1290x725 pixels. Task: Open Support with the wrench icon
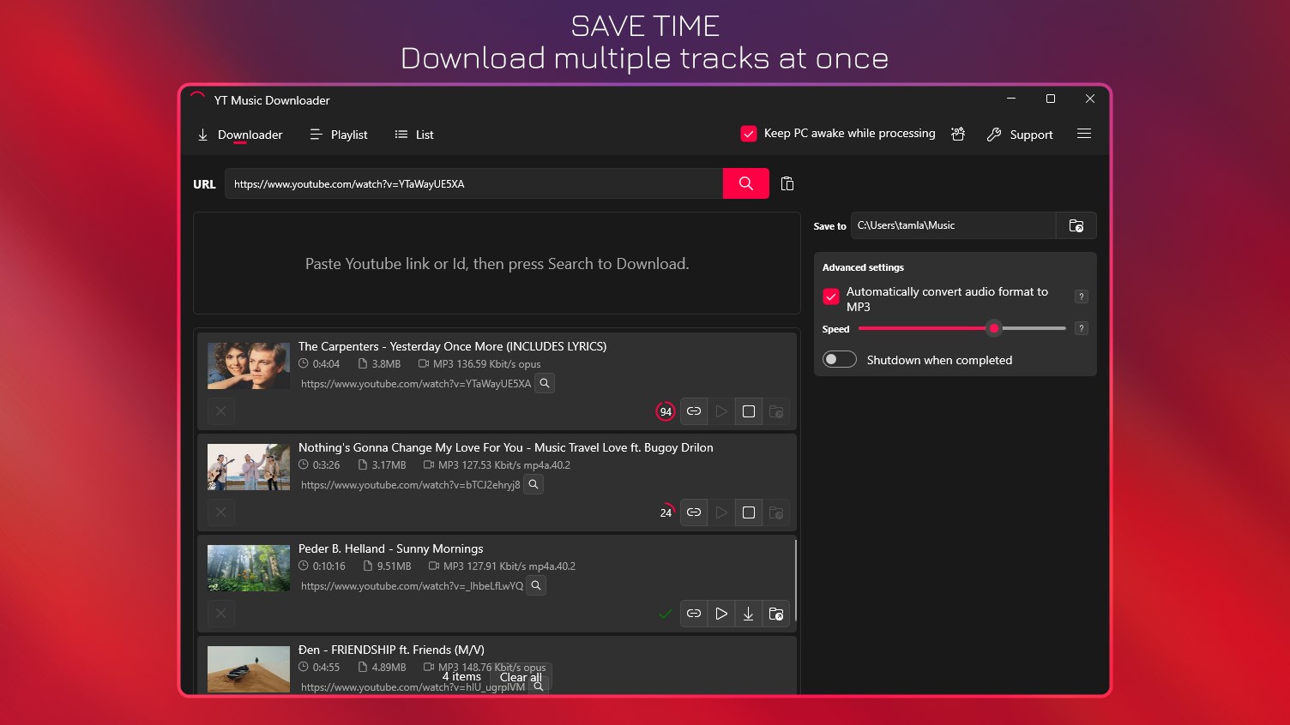click(1021, 135)
